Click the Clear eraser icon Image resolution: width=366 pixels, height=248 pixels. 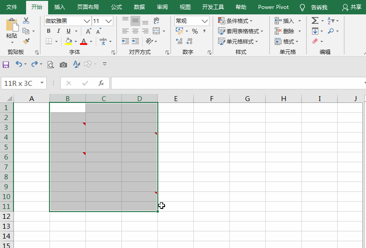315,41
